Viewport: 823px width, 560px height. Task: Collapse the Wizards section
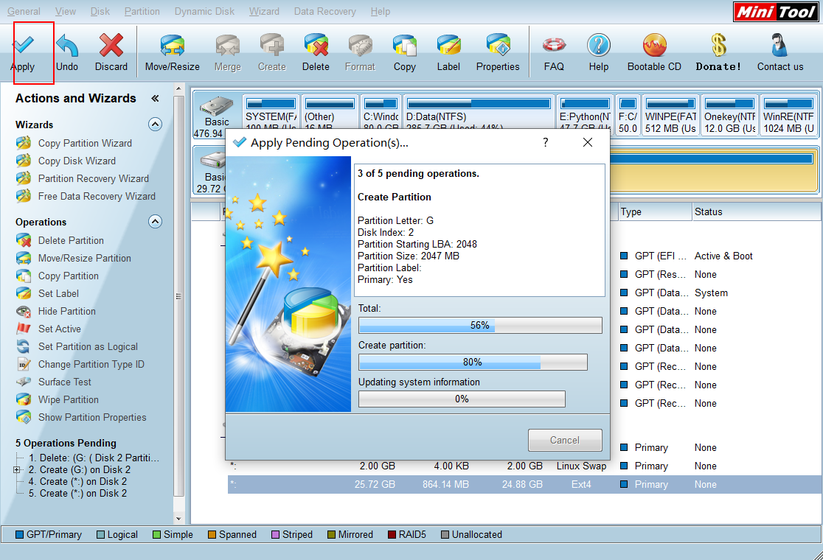pos(154,125)
